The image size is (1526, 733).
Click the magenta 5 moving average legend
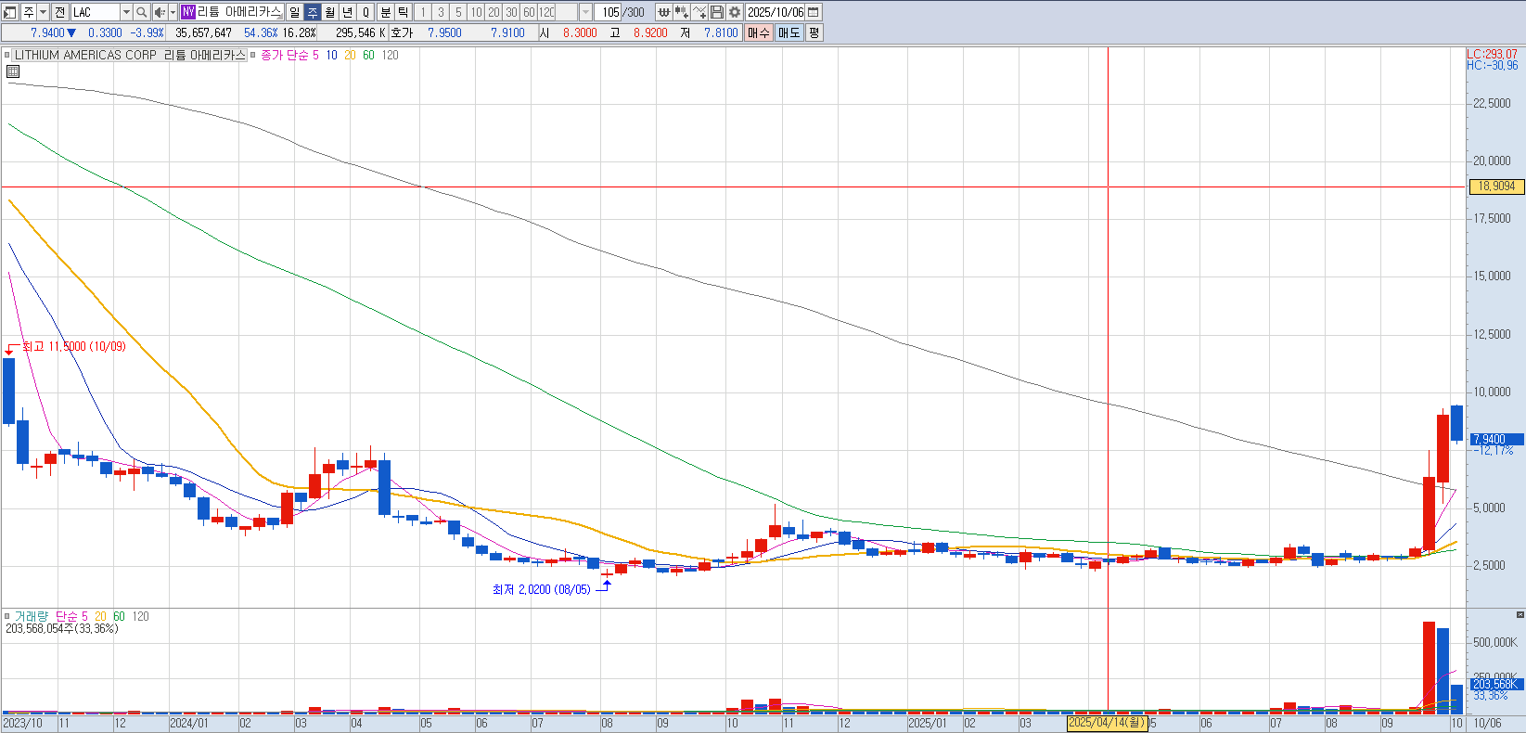(315, 55)
